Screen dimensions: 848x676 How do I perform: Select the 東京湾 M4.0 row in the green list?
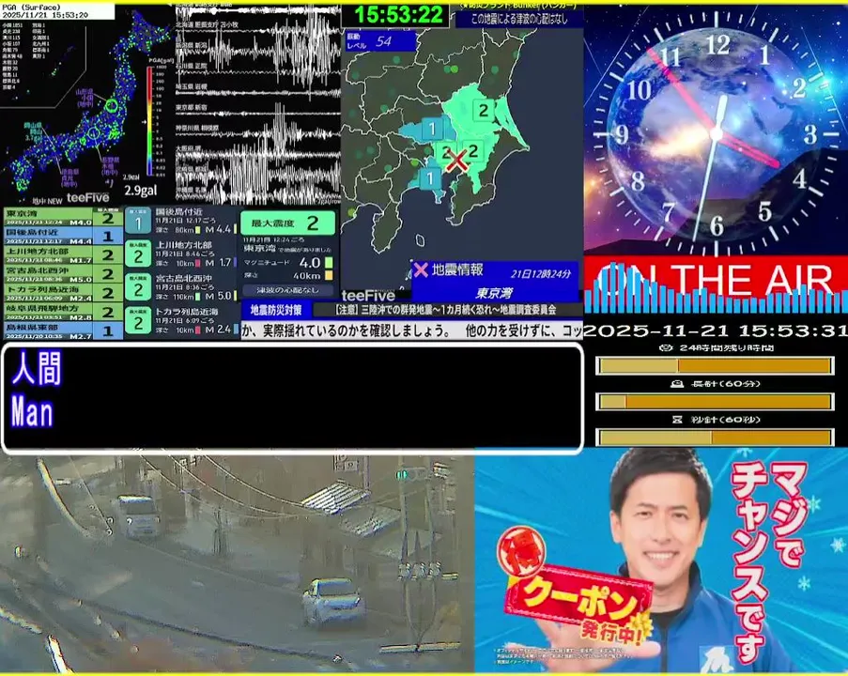(x=63, y=218)
